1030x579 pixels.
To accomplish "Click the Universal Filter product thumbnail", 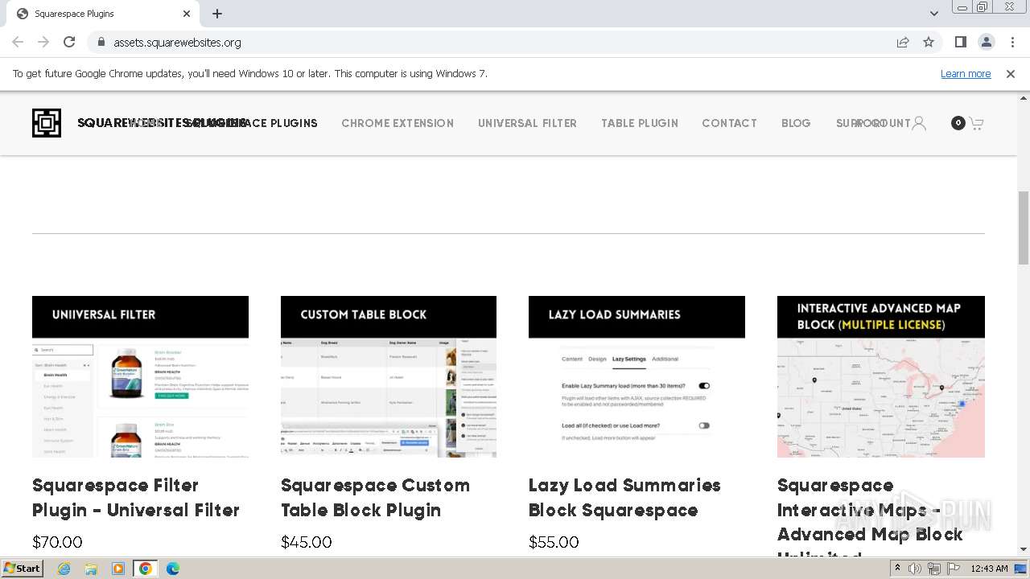I will point(140,376).
